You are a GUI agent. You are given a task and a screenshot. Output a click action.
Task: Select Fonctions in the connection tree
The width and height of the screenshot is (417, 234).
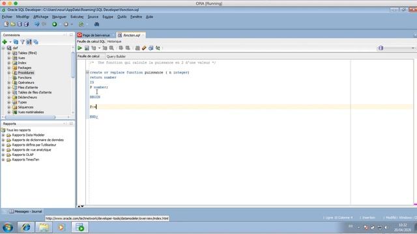[25, 78]
